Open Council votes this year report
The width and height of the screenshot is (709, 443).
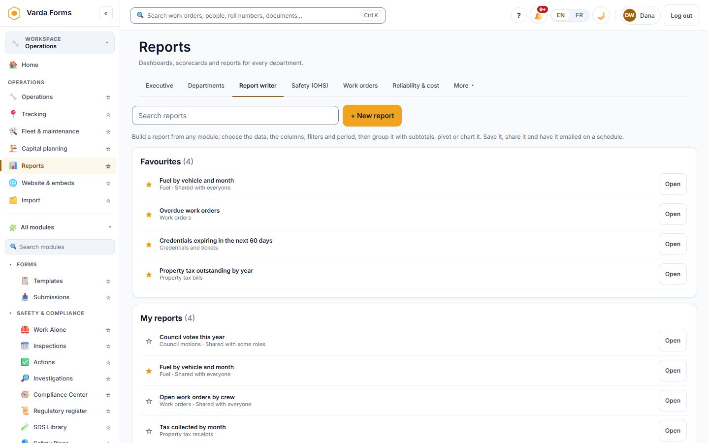pos(673,341)
